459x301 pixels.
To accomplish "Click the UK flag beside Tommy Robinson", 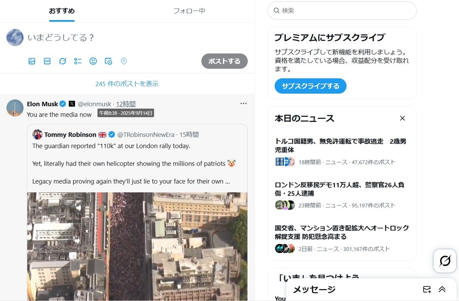I will 103,134.
